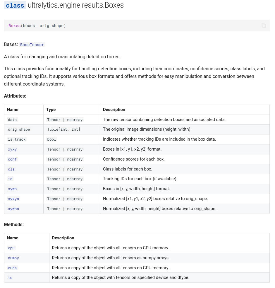The width and height of the screenshot is (275, 288).
Task: Click the 'Returns a copy... as numpy arrays.' description
Action: click(111, 258)
